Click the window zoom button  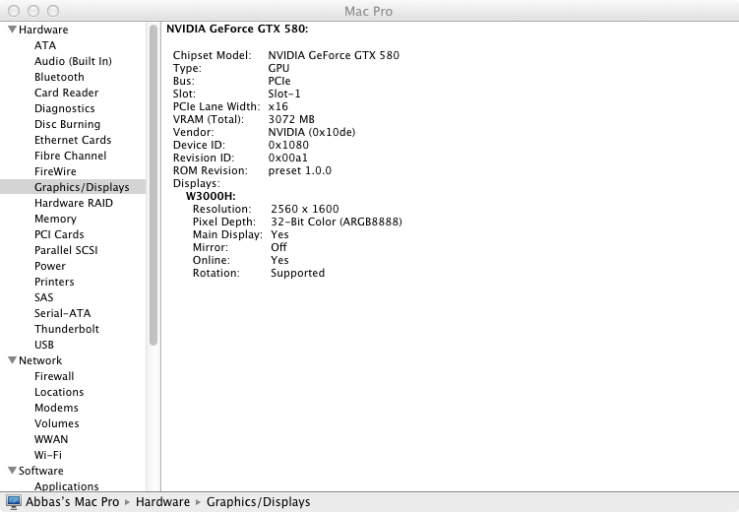53,11
